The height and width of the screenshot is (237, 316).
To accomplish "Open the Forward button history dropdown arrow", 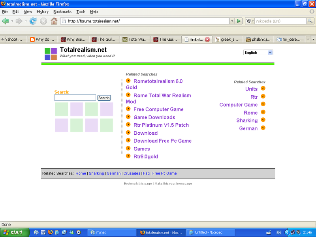I will tap(26, 21).
